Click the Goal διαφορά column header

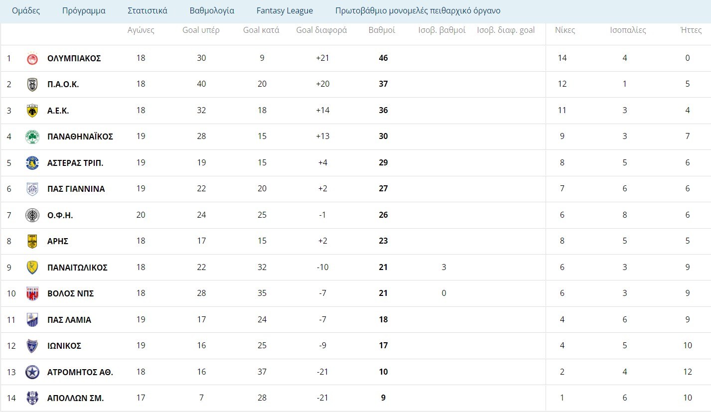(x=321, y=30)
